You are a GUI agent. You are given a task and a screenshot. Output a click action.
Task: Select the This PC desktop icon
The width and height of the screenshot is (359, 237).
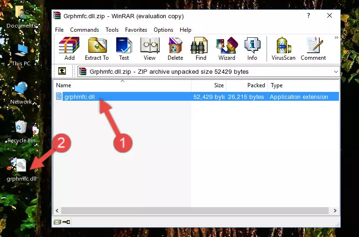click(21, 55)
